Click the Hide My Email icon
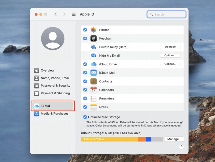Screen dimensions: 215x162 tap(94, 55)
